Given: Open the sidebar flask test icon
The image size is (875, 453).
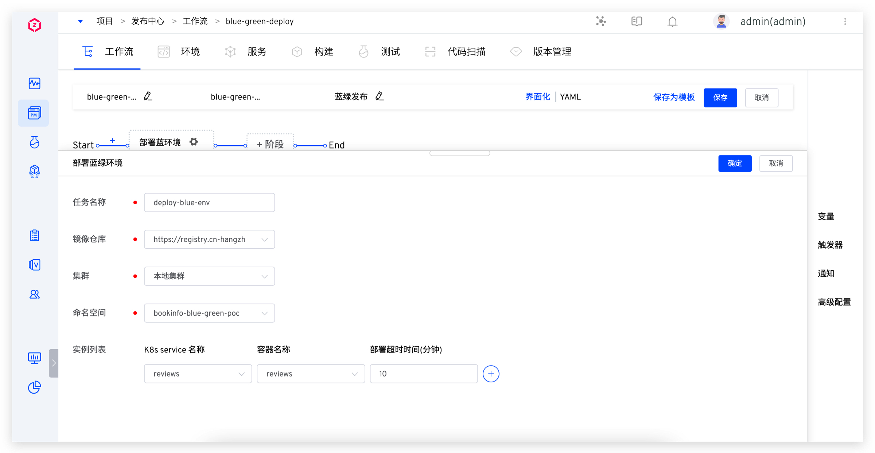Looking at the screenshot, I should (x=34, y=142).
